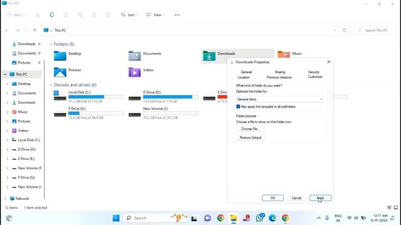This screenshot has width=401, height=225.
Task: Click the Choose File button
Action: tap(251, 129)
